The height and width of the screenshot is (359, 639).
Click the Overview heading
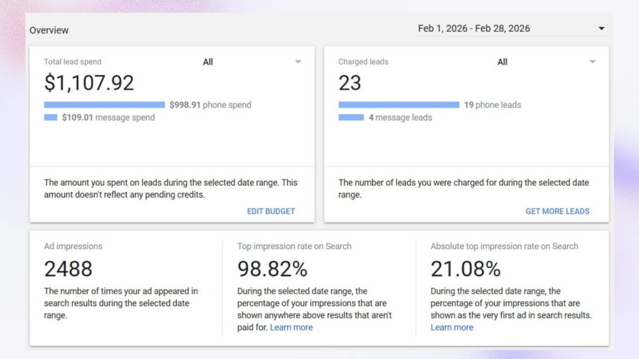[x=49, y=30]
